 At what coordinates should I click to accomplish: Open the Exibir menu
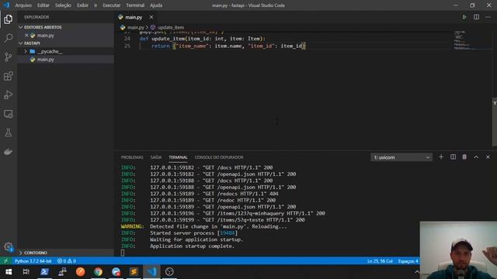point(82,5)
